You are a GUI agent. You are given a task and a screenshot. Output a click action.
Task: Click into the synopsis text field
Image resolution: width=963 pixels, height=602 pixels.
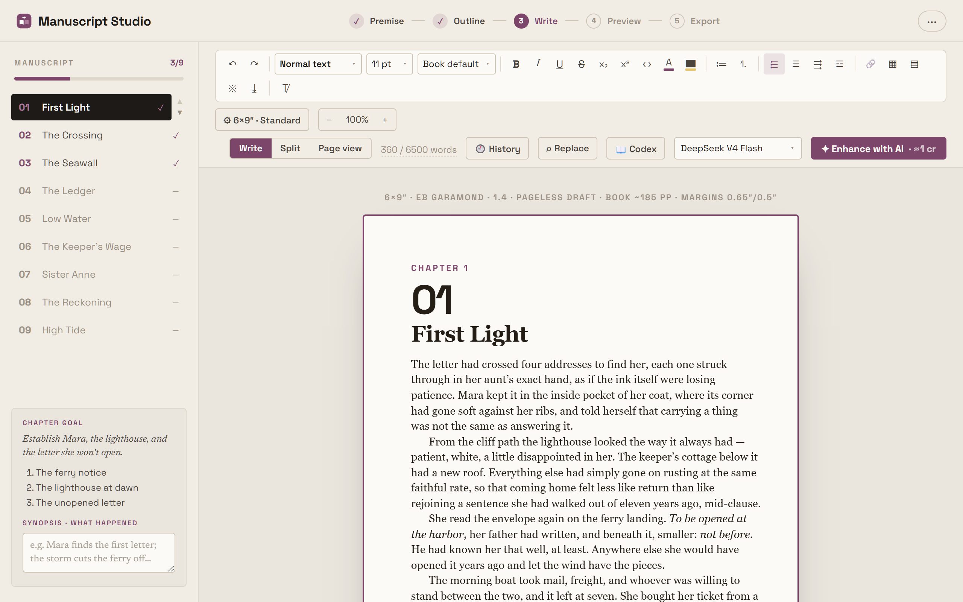[99, 553]
